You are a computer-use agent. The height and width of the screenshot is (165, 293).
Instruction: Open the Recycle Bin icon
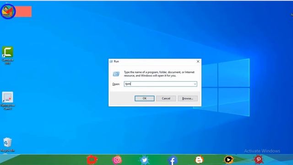(x=7, y=145)
